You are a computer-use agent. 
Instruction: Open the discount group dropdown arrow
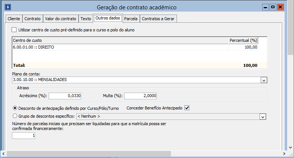point(263,117)
